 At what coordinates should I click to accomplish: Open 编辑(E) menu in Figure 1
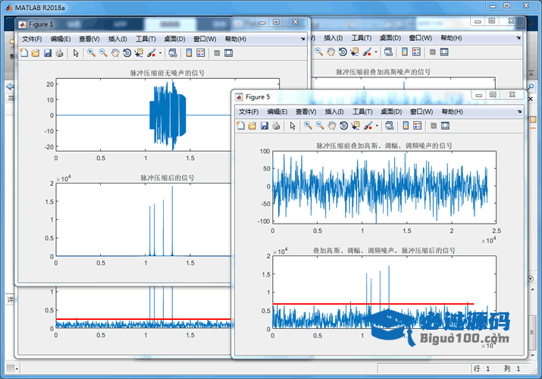[x=61, y=39]
